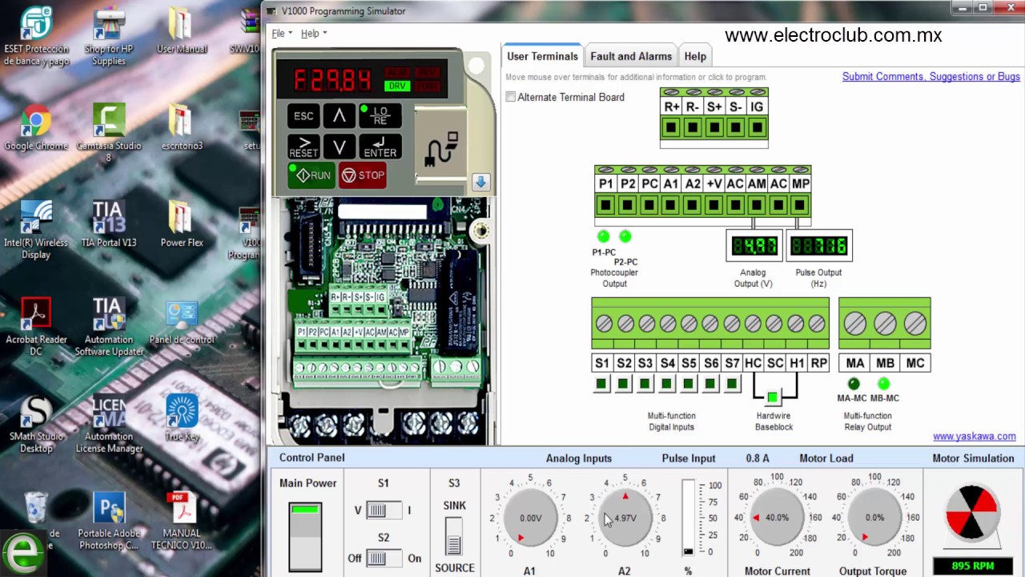Open the Power Flex desktop folder
This screenshot has height=577, width=1025.
point(182,224)
